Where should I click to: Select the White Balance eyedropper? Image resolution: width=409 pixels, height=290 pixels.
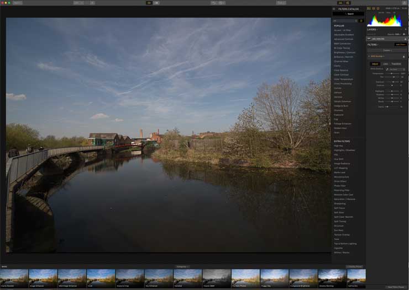387,69
